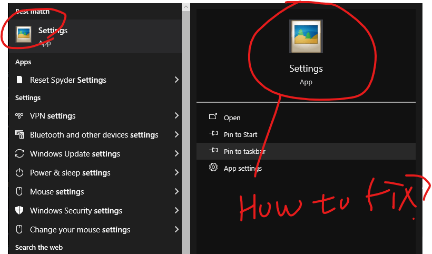Click the VPN settings icon
This screenshot has height=254, width=432.
click(19, 116)
